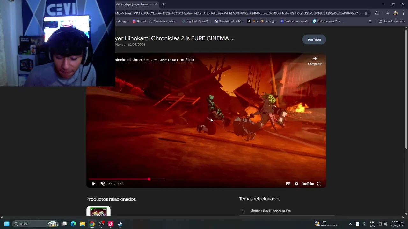Enter fullscreen mode on the video

(x=319, y=184)
